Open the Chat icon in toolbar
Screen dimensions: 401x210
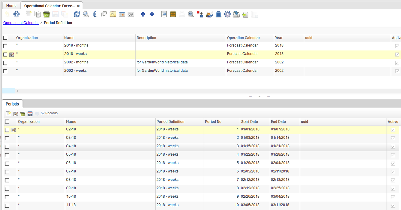point(104,14)
